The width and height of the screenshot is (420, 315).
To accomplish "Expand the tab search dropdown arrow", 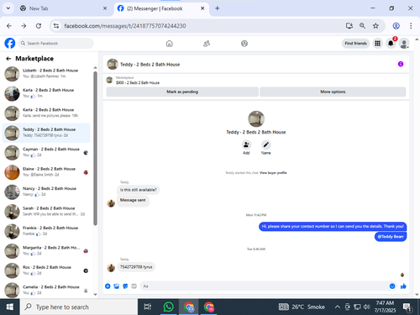I will point(8,8).
